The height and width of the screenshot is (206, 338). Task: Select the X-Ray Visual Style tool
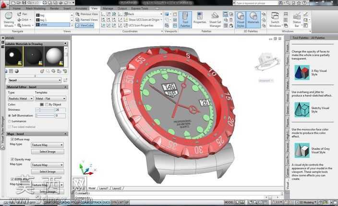coord(311,72)
